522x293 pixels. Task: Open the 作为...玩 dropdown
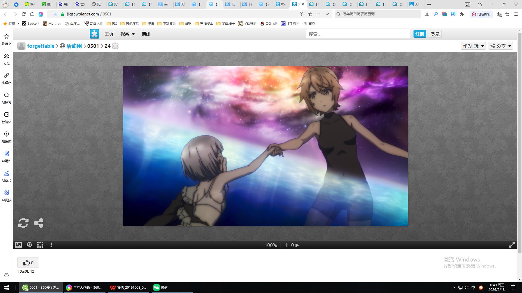tap(473, 46)
